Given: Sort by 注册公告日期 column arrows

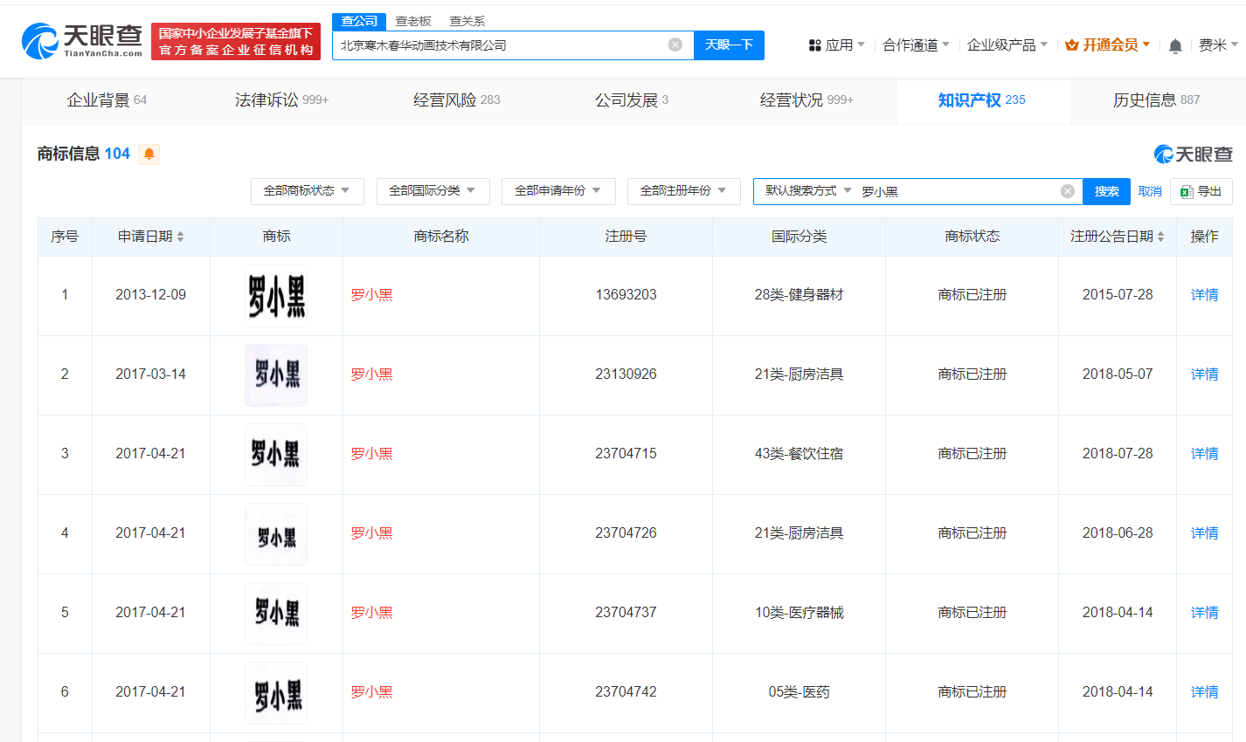Looking at the screenshot, I should (1161, 237).
